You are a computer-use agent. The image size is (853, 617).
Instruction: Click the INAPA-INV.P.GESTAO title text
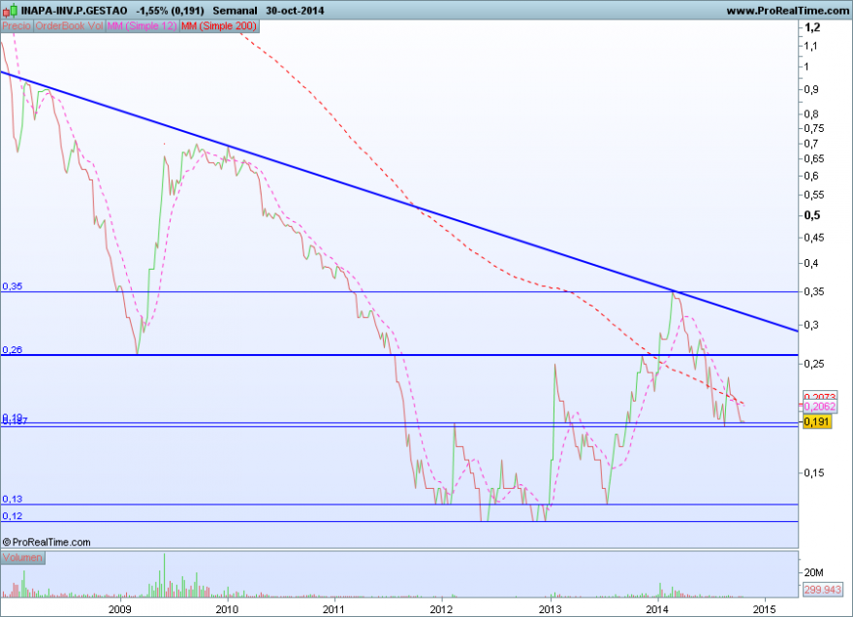click(74, 11)
